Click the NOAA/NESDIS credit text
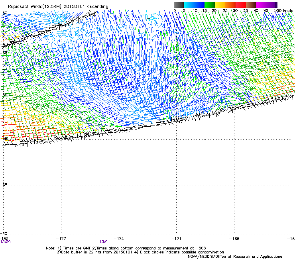 click(x=235, y=257)
